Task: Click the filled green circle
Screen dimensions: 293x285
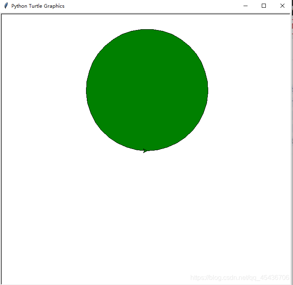Action: (x=147, y=90)
